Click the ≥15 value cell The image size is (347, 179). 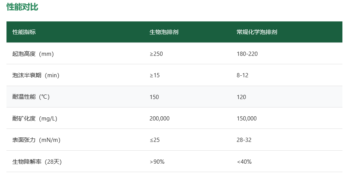[155, 75]
